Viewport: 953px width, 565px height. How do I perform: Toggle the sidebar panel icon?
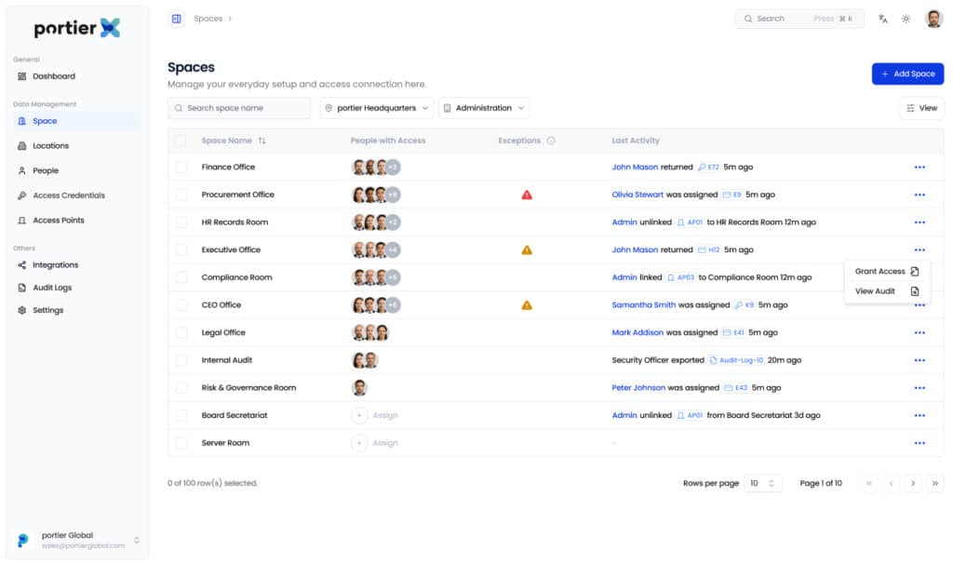(177, 19)
